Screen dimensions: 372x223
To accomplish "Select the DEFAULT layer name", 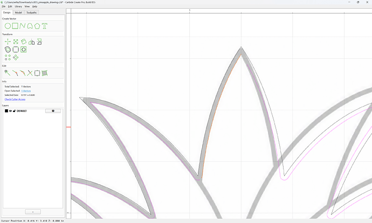I will [x=22, y=111].
